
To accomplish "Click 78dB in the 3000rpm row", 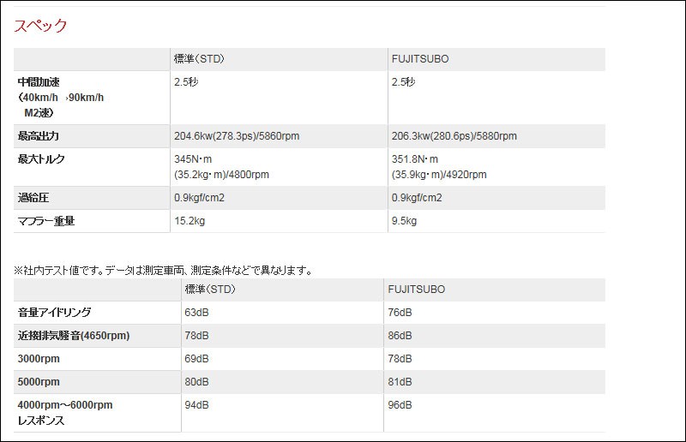I will click(400, 359).
